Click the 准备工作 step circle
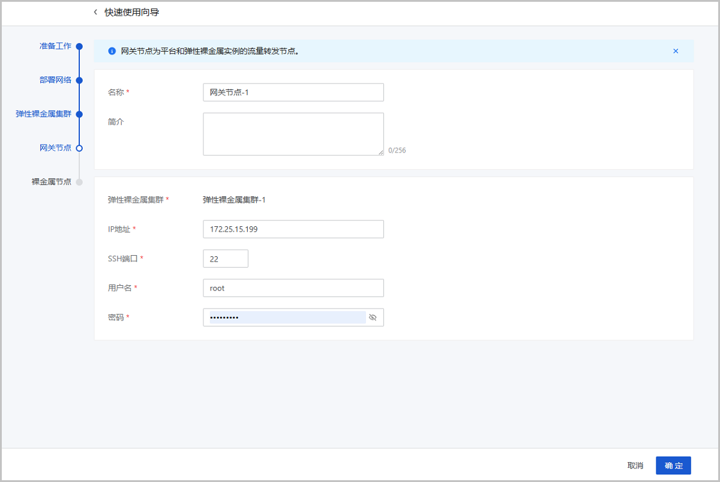The height and width of the screenshot is (482, 720). coord(79,46)
